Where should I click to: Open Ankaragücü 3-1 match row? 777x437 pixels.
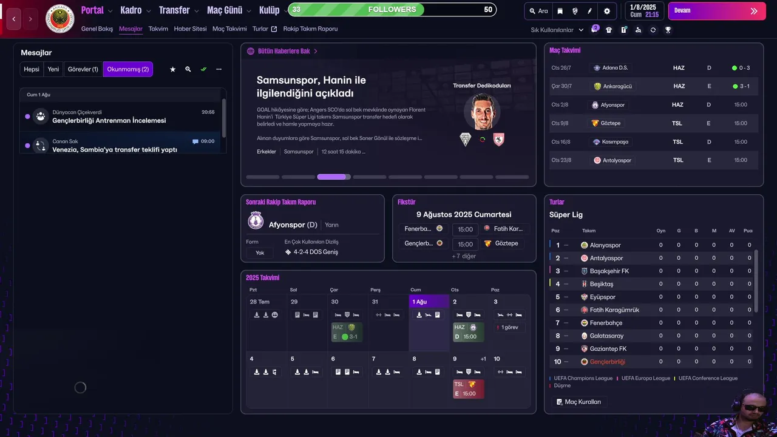[x=654, y=86]
